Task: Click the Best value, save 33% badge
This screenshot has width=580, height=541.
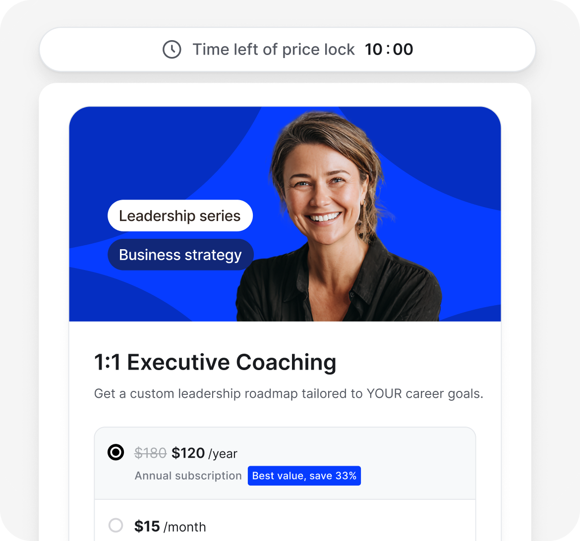Action: coord(304,476)
